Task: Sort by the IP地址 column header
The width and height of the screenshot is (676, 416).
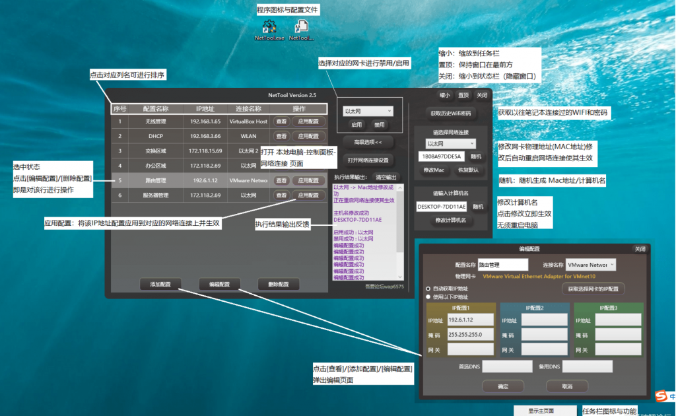Action: point(205,109)
